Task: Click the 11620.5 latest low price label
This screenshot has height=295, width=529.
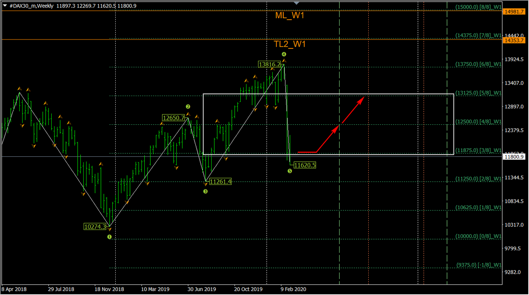Action: [304, 165]
